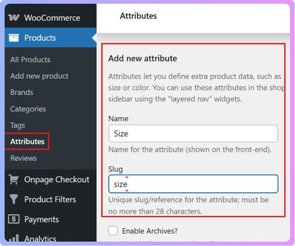Click the Name field label

118,119
